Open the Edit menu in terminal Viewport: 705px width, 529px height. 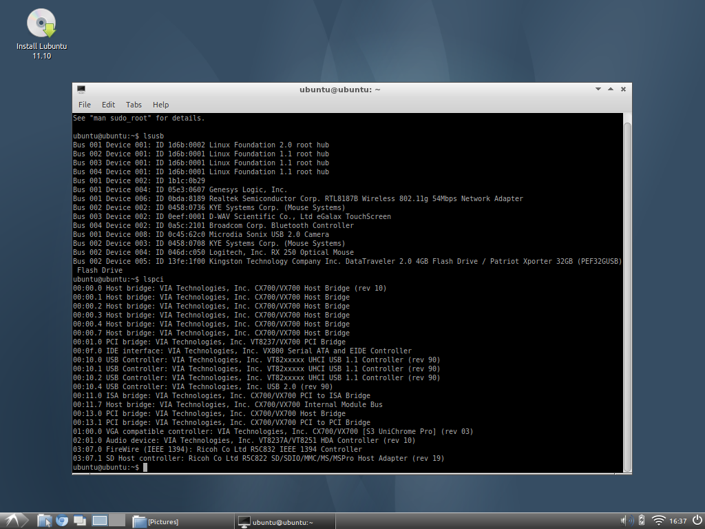pyautogui.click(x=108, y=105)
